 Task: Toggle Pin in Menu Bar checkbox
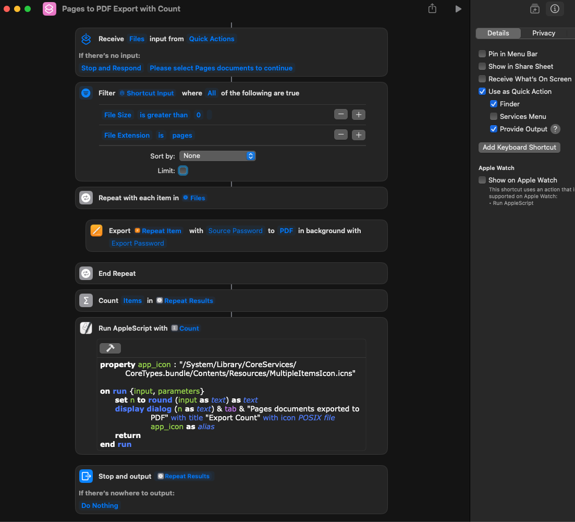click(x=482, y=54)
